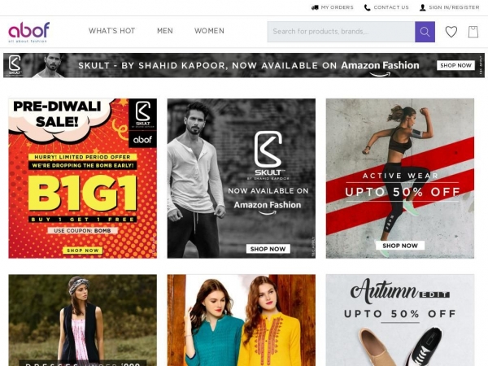Click the product search field
The image size is (488, 366).
(x=341, y=32)
